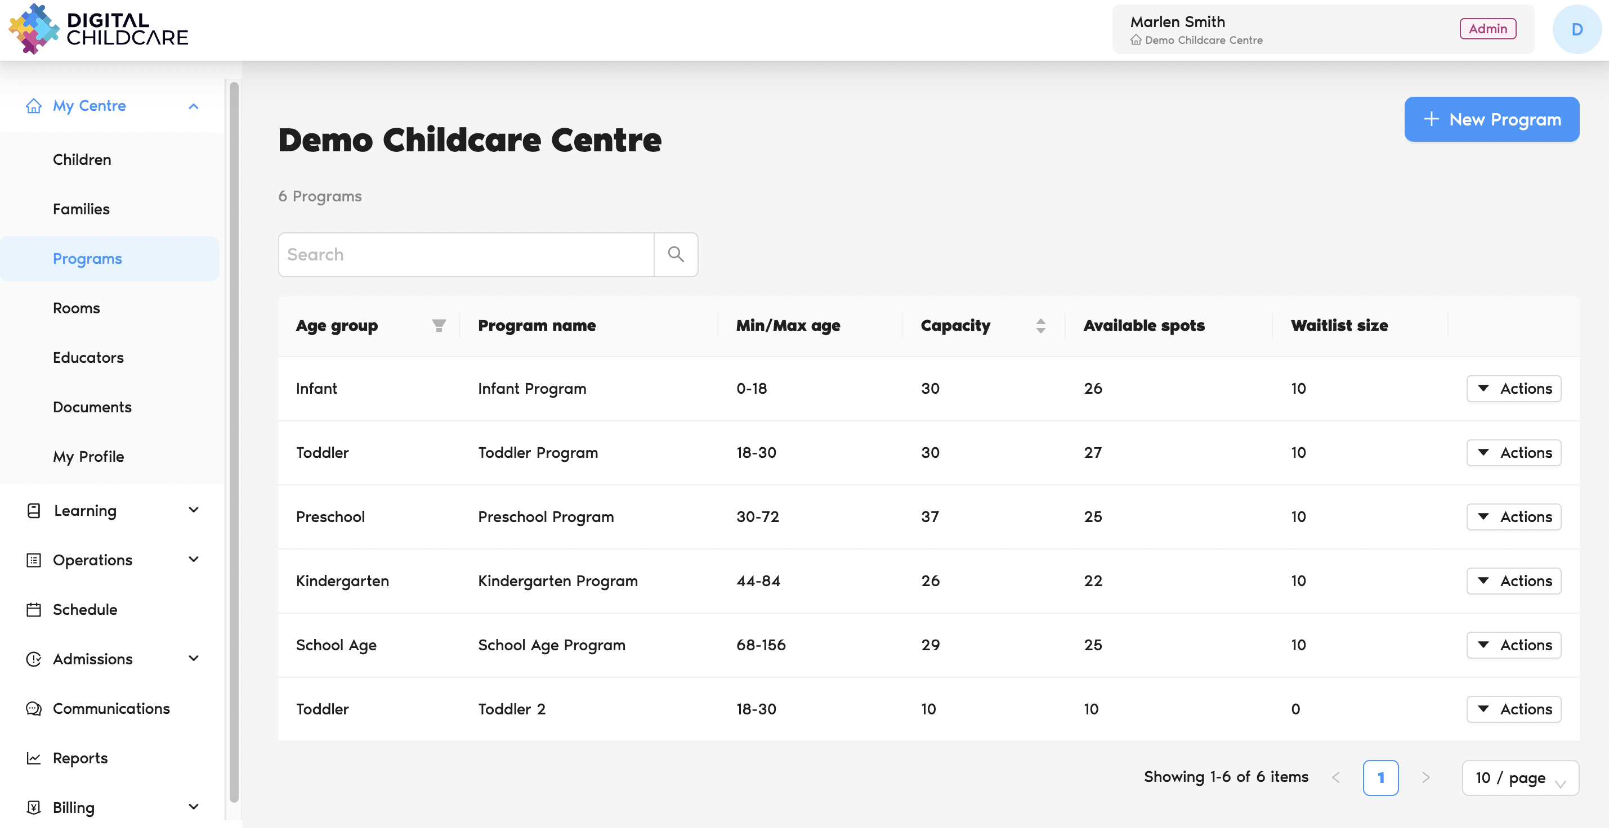Image resolution: width=1609 pixels, height=828 pixels.
Task: Select Educators in the sidebar
Action: pos(88,358)
